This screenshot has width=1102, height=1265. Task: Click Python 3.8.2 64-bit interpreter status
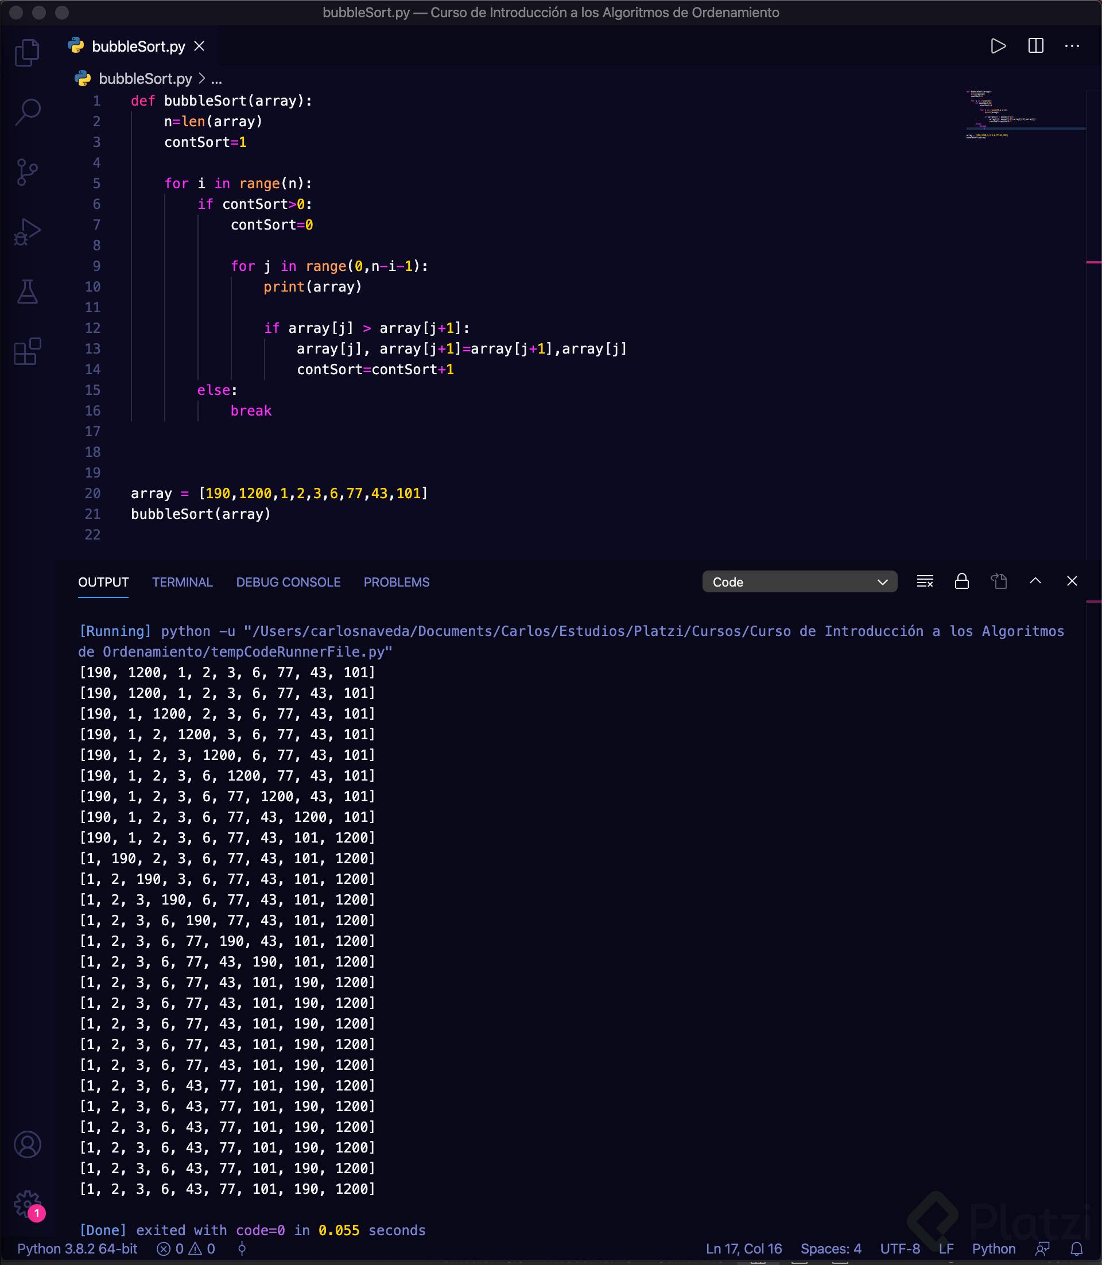[77, 1249]
